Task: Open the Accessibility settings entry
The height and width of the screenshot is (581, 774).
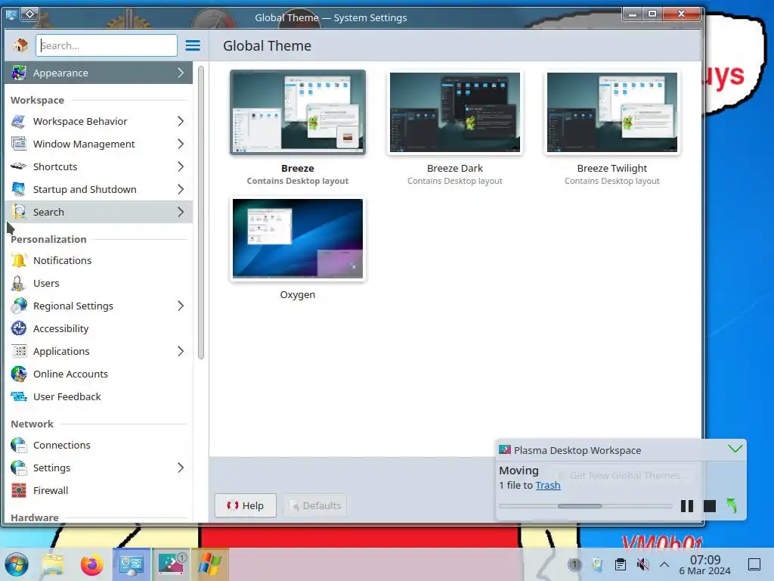Action: [98, 328]
